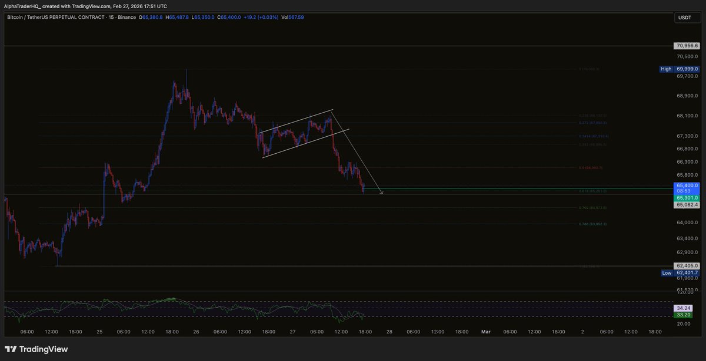This screenshot has width=706, height=361.
Task: Click the green 33.20 indicator value label
Action: (x=682, y=315)
